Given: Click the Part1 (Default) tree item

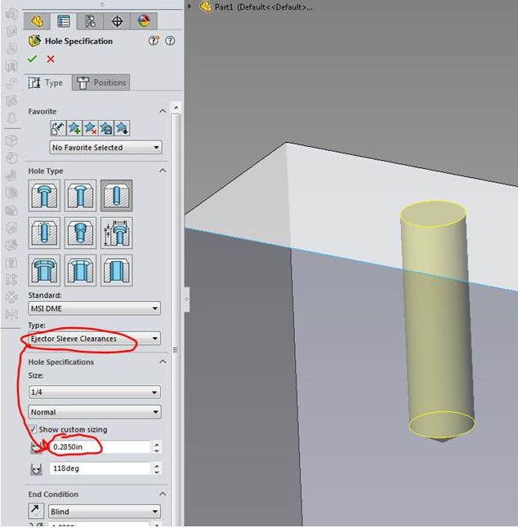Looking at the screenshot, I should click(257, 7).
